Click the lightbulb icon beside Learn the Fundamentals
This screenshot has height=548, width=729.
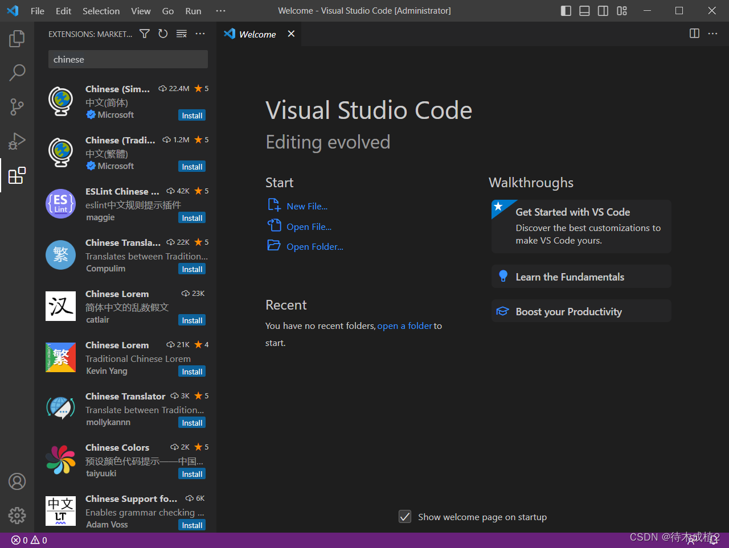(503, 276)
